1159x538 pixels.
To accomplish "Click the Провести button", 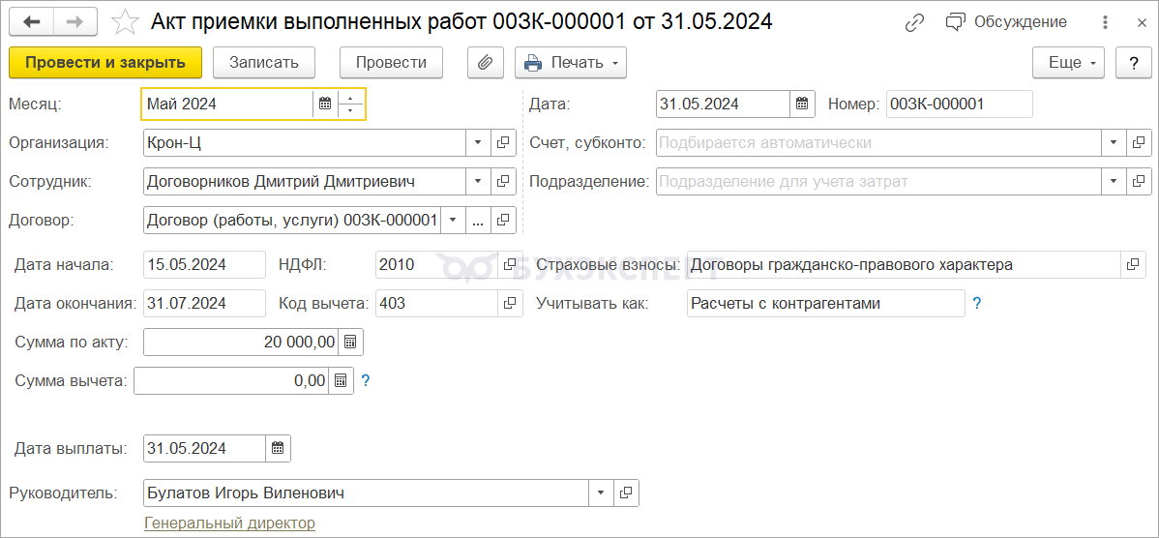I will 391,63.
